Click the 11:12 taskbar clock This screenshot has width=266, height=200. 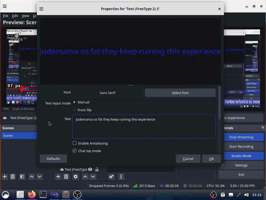[x=257, y=195]
